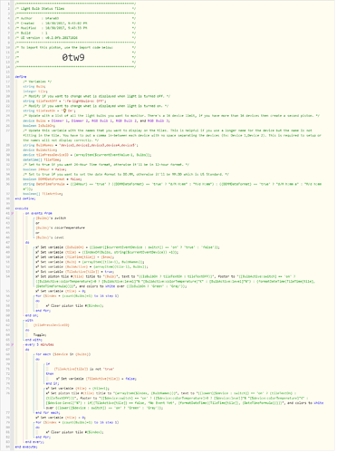The height and width of the screenshot is (453, 337).
Task: Open the 'boolean 24Hour = false;' variable
Action: (44, 170)
